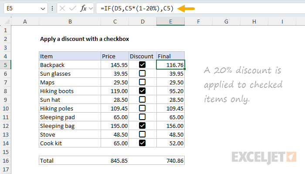Viewport: 305px width, 174px height.
Task: Select column B header
Action: click(70, 22)
